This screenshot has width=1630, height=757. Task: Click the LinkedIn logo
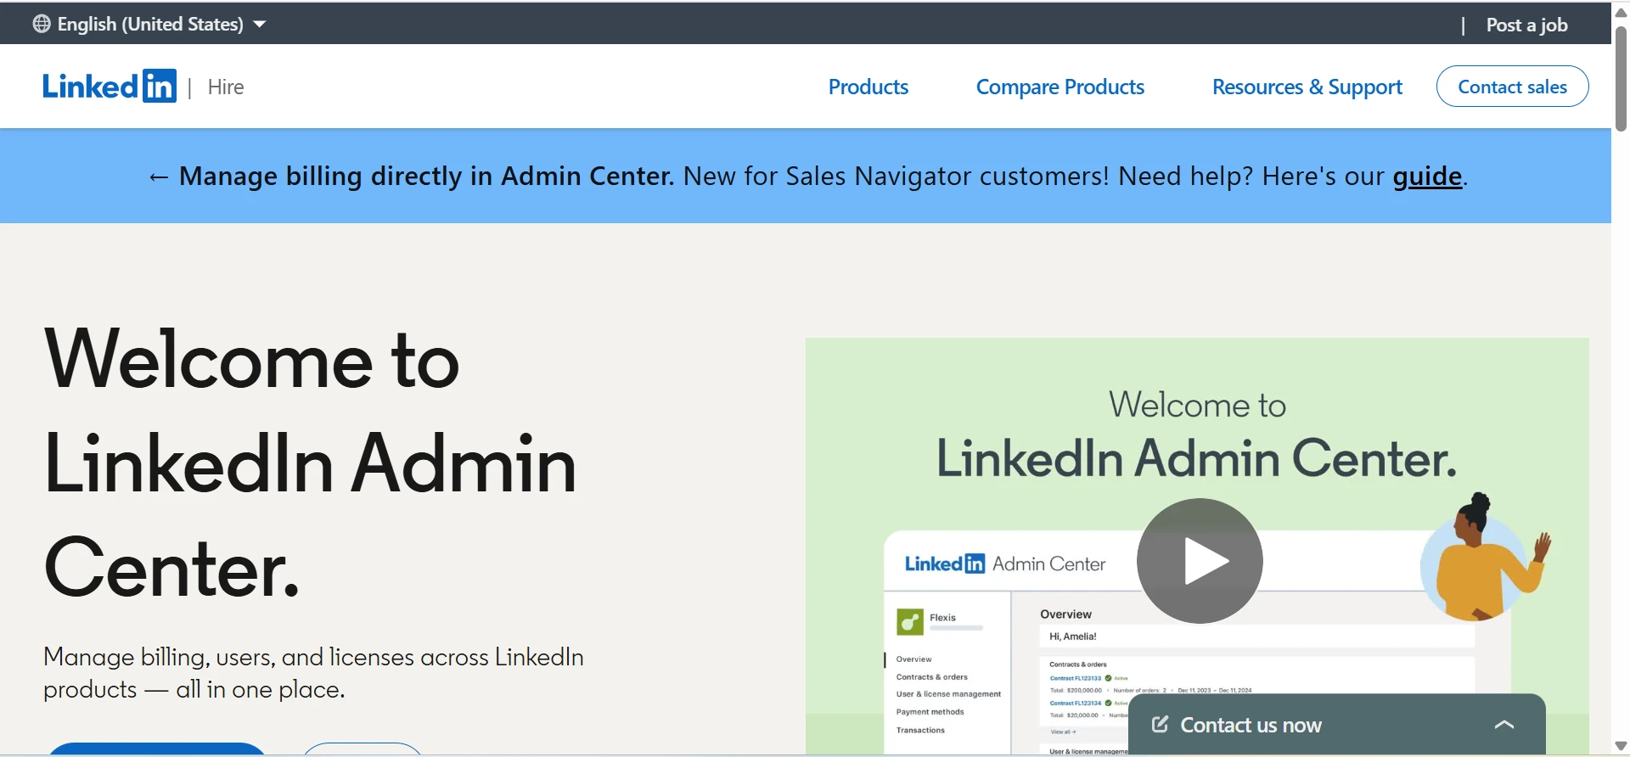coord(110,87)
